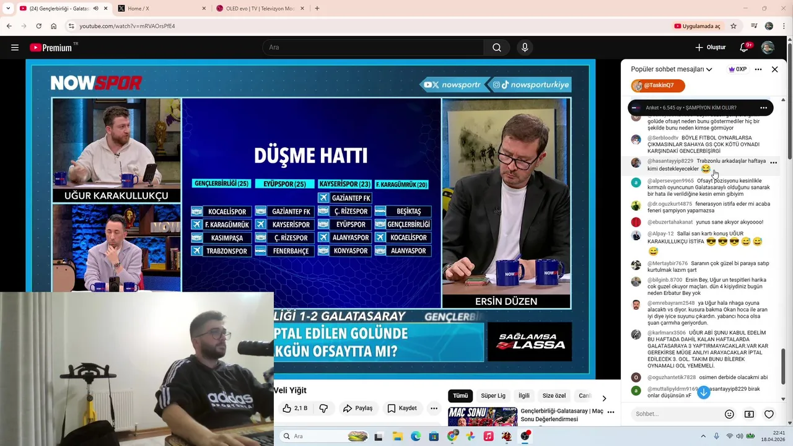Open options for the Maç Sonu video suggestion
This screenshot has width=793, height=446.
tap(611, 412)
